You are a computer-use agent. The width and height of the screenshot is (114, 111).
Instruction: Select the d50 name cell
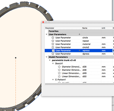(x=91, y=76)
